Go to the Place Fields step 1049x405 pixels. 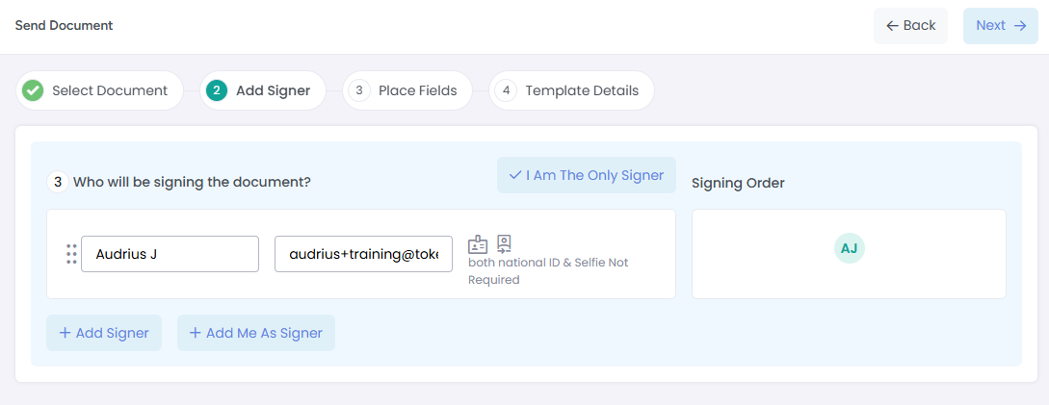pos(417,90)
